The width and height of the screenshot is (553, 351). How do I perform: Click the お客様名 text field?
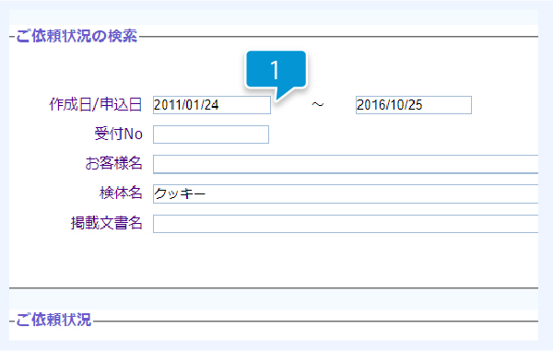pos(346,164)
